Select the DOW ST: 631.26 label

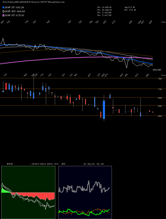14,7
